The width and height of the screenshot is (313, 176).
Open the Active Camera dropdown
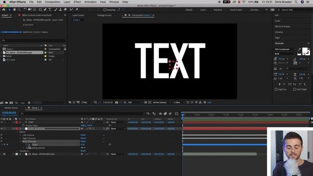[x=162, y=102]
